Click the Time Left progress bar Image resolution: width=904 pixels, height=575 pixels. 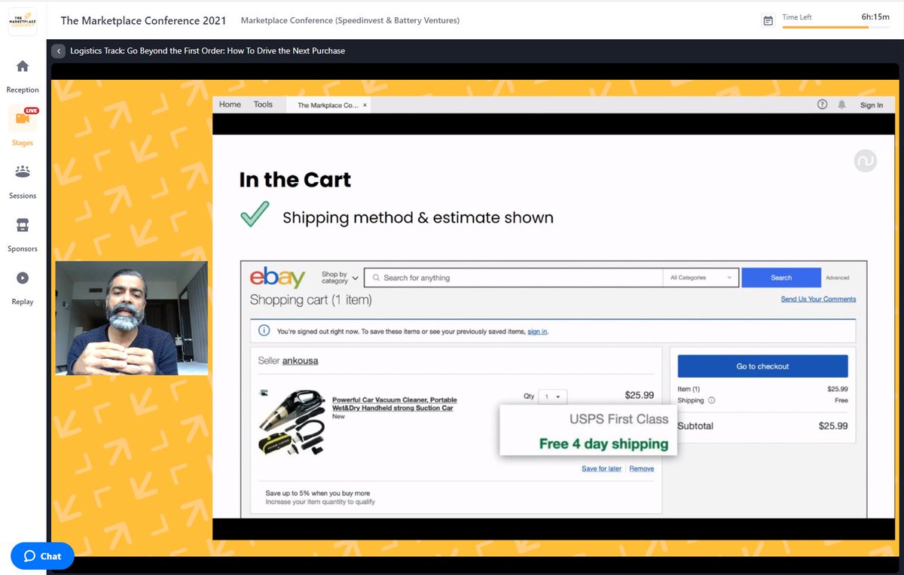click(836, 26)
